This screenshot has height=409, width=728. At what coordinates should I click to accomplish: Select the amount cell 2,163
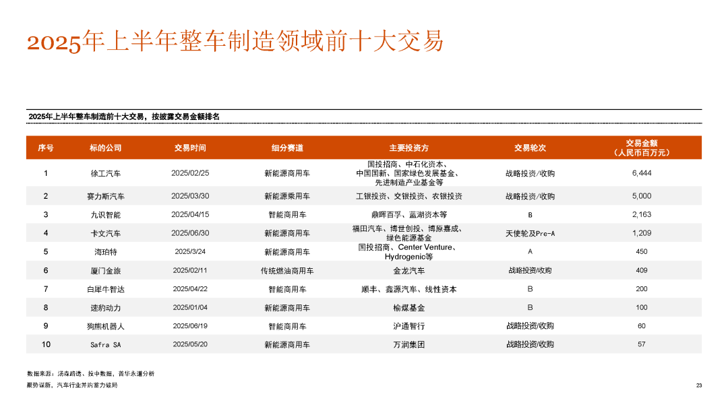tap(641, 214)
